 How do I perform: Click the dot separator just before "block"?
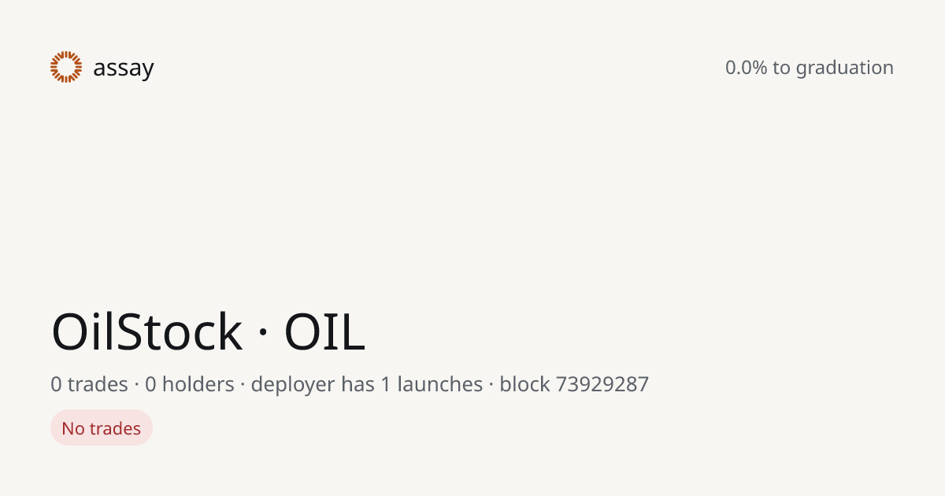491,385
